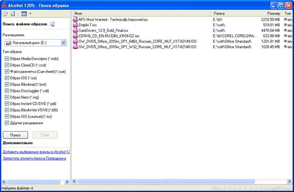Select file name SW_DVD5_Office_2010w_SP1_W32_Russian_CORE_MLF_X17-82148.ISO
294x192 pixels.
138,47
